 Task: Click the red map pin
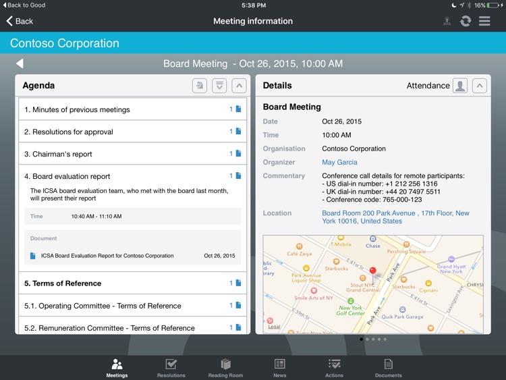point(372,271)
